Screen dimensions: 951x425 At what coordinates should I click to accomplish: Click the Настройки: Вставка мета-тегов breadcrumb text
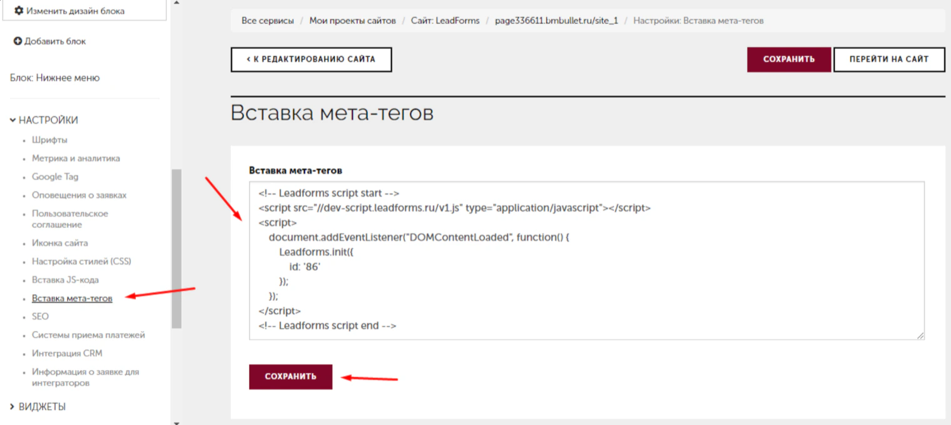(698, 21)
